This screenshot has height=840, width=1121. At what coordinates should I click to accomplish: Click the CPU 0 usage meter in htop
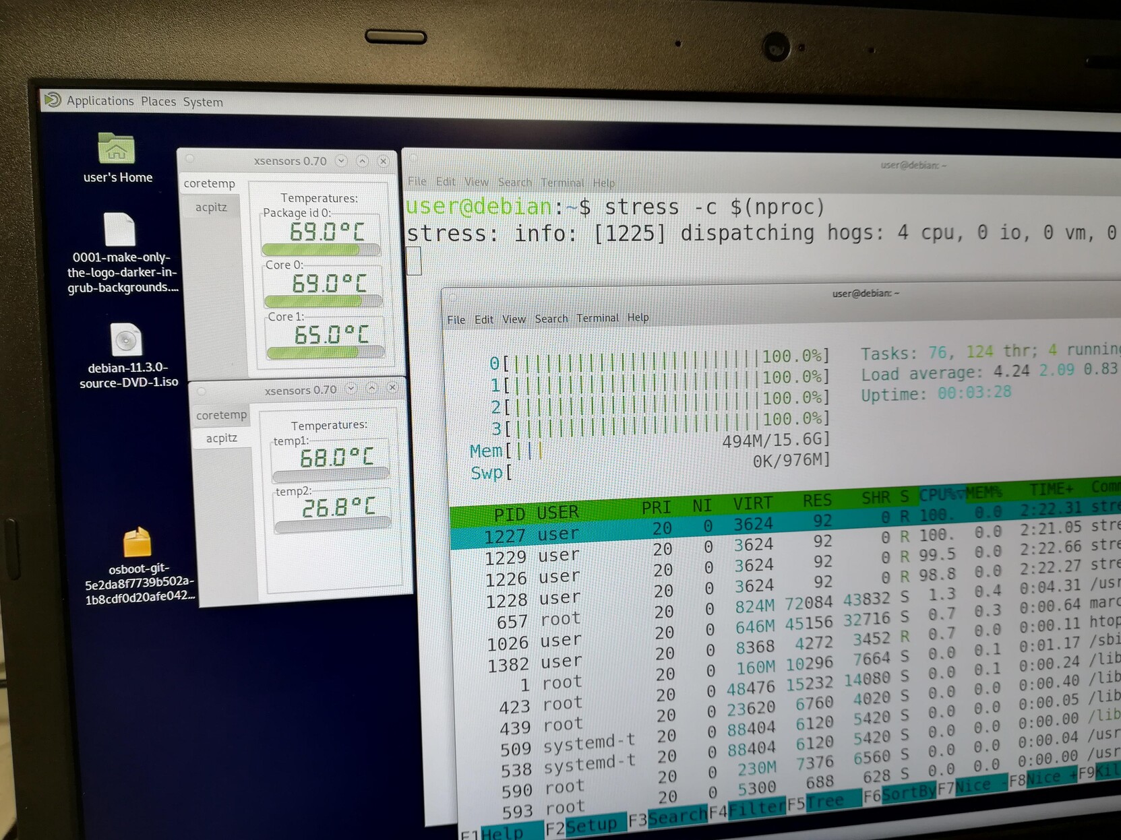(659, 359)
